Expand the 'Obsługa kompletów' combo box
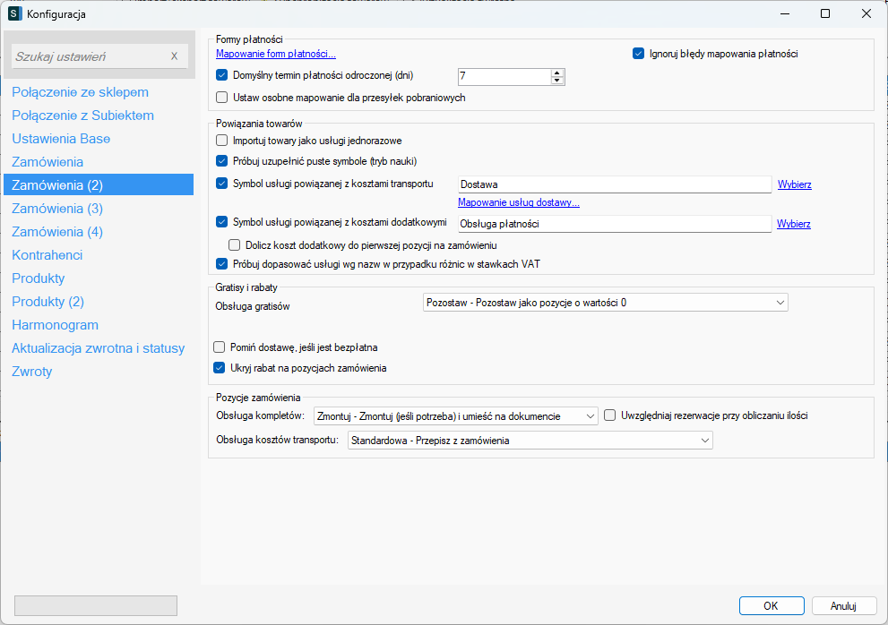The width and height of the screenshot is (888, 625). tap(455, 415)
